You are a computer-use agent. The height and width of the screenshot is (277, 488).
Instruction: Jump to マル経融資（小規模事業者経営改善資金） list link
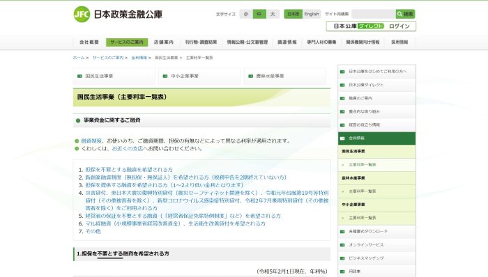(x=176, y=223)
